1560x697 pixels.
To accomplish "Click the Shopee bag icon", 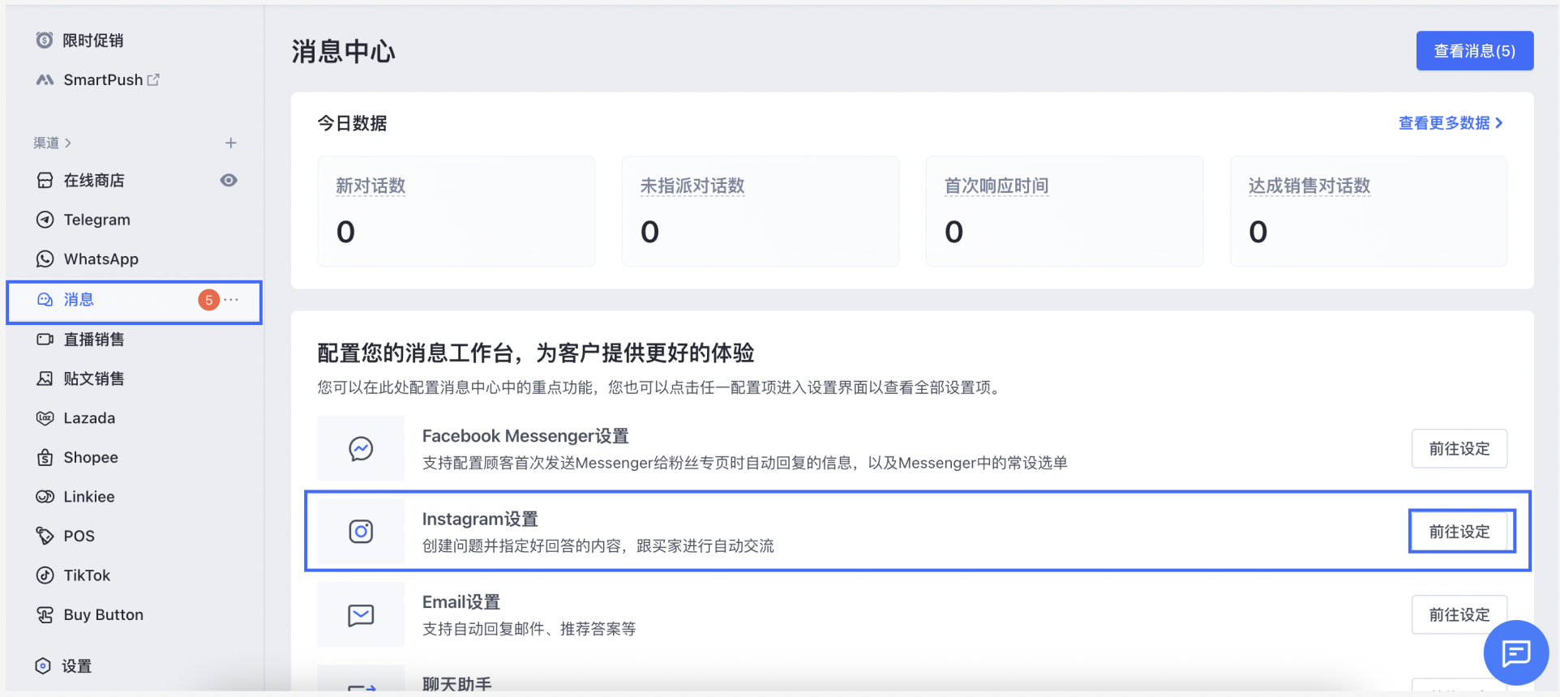I will (45, 457).
